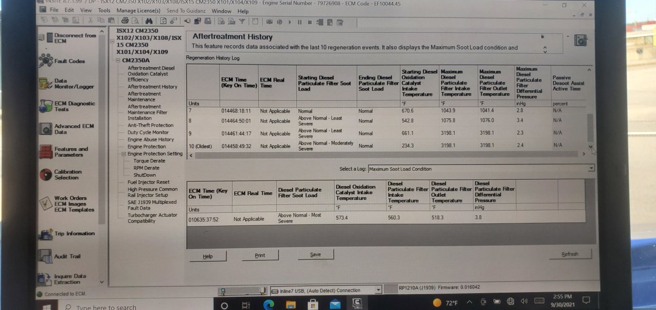Open ECM Diagnostic Tests in sidebar
The image size is (656, 310).
point(67,106)
